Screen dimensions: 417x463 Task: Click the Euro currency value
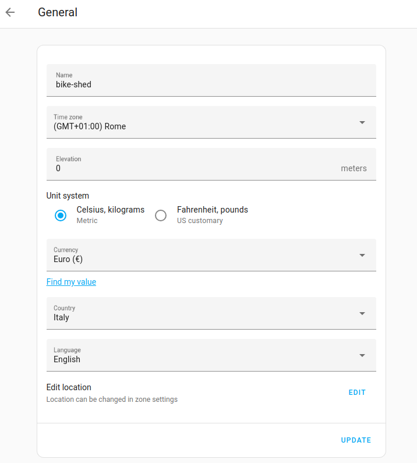tap(68, 259)
